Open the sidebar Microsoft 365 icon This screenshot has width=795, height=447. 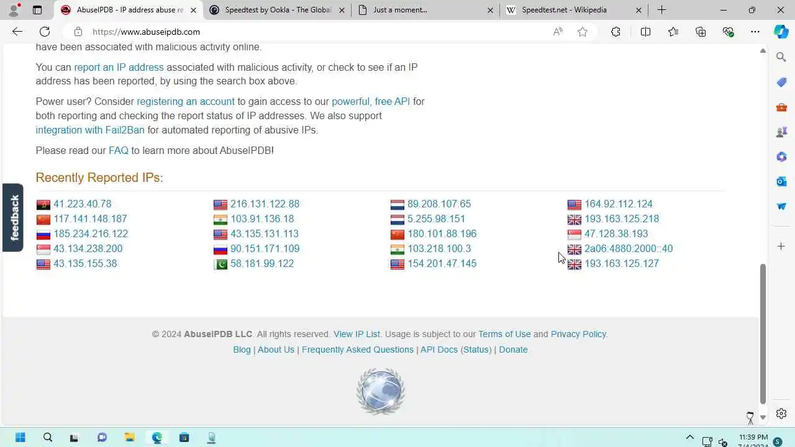point(781,156)
